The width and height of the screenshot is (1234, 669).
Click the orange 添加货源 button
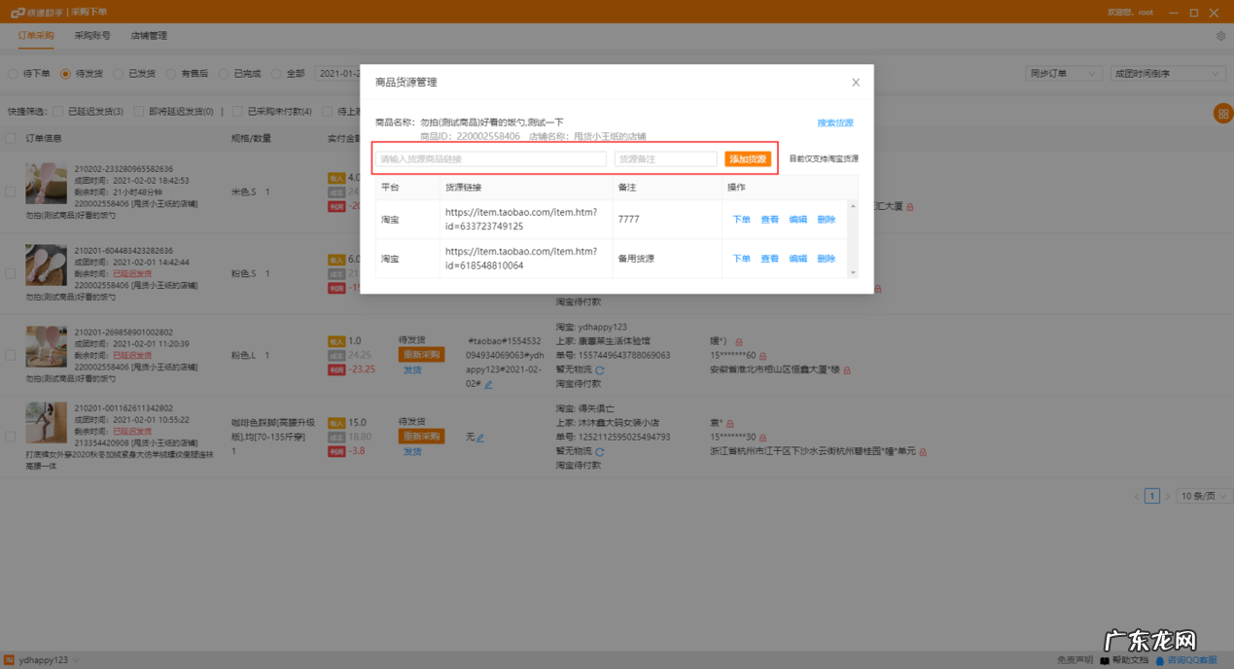click(747, 158)
